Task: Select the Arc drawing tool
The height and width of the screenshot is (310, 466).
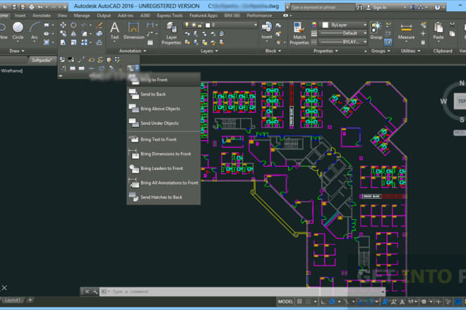Action: point(34,30)
